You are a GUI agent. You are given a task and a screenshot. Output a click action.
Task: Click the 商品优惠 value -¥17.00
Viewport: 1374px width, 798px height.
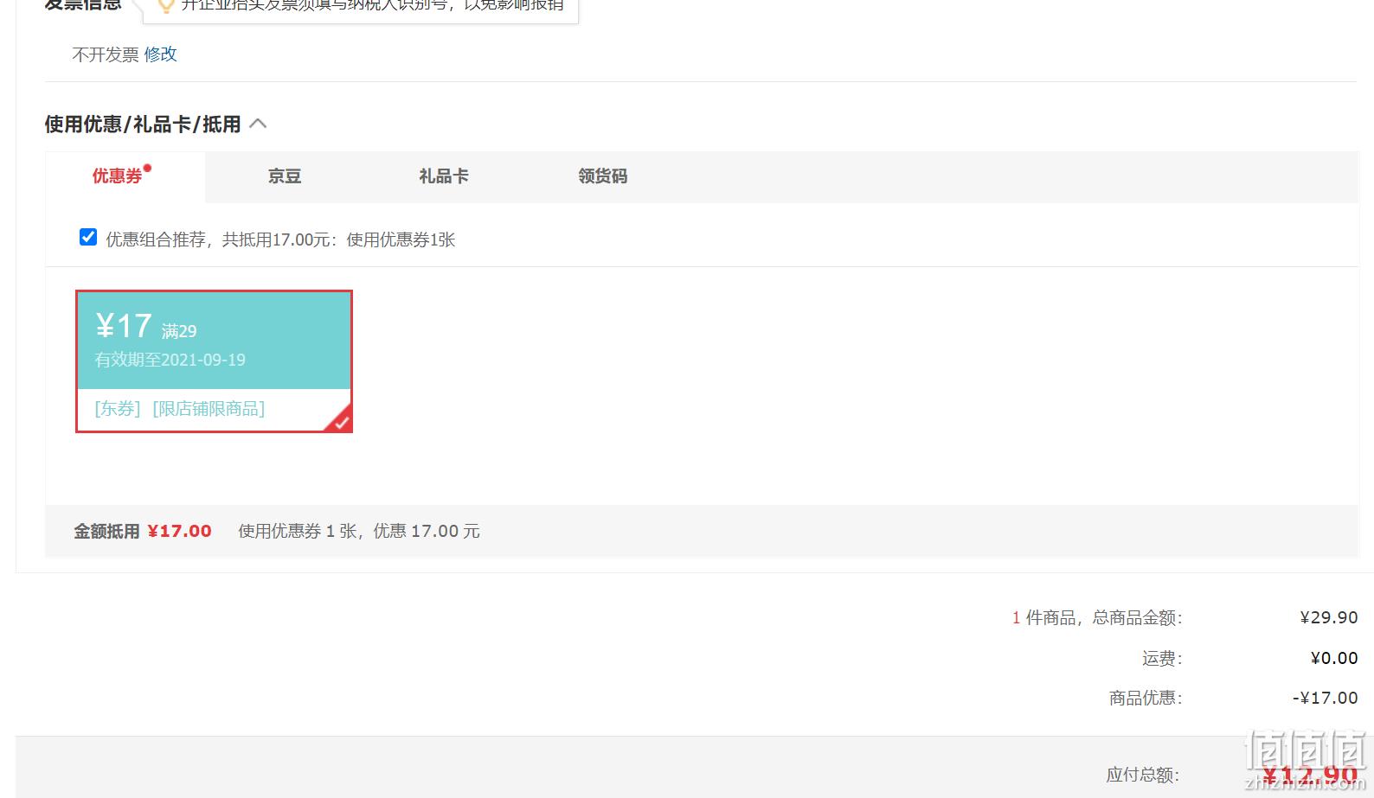coord(1325,698)
